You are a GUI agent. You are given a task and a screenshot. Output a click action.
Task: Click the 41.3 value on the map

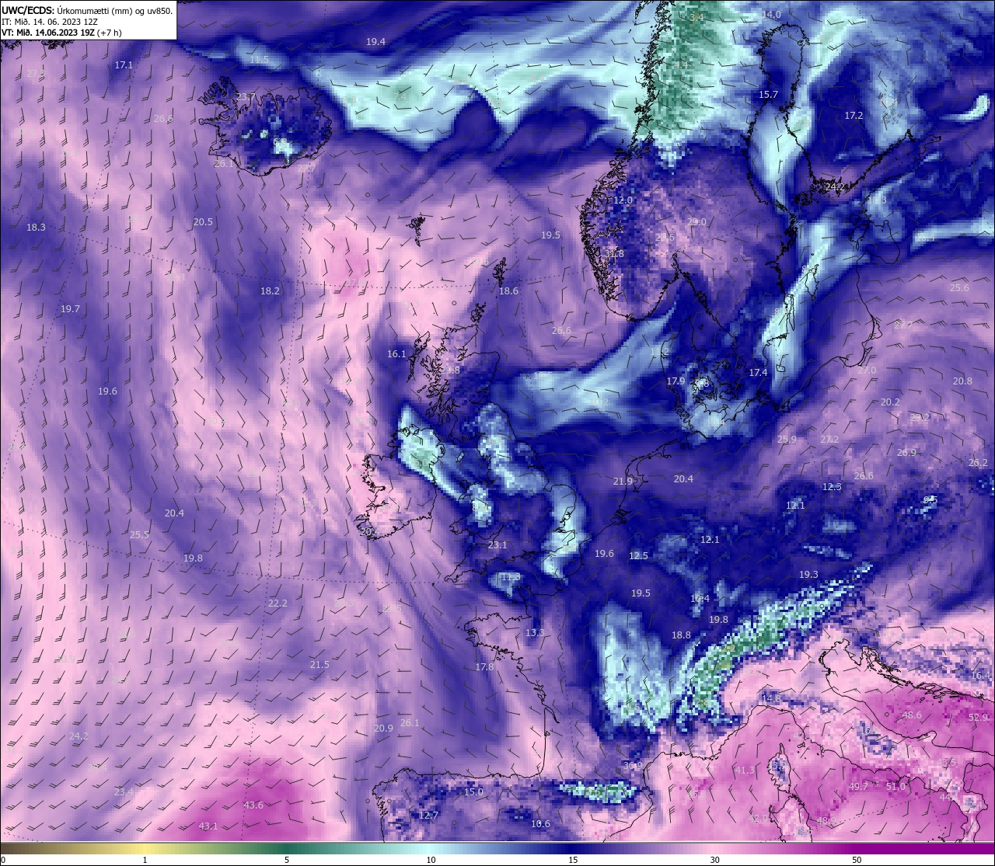(745, 770)
